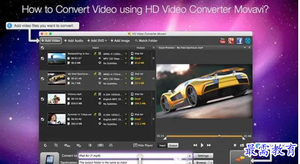This screenshot has height=164, width=300.
Task: Remove My New Sportscar using its X
Action: (x=154, y=78)
